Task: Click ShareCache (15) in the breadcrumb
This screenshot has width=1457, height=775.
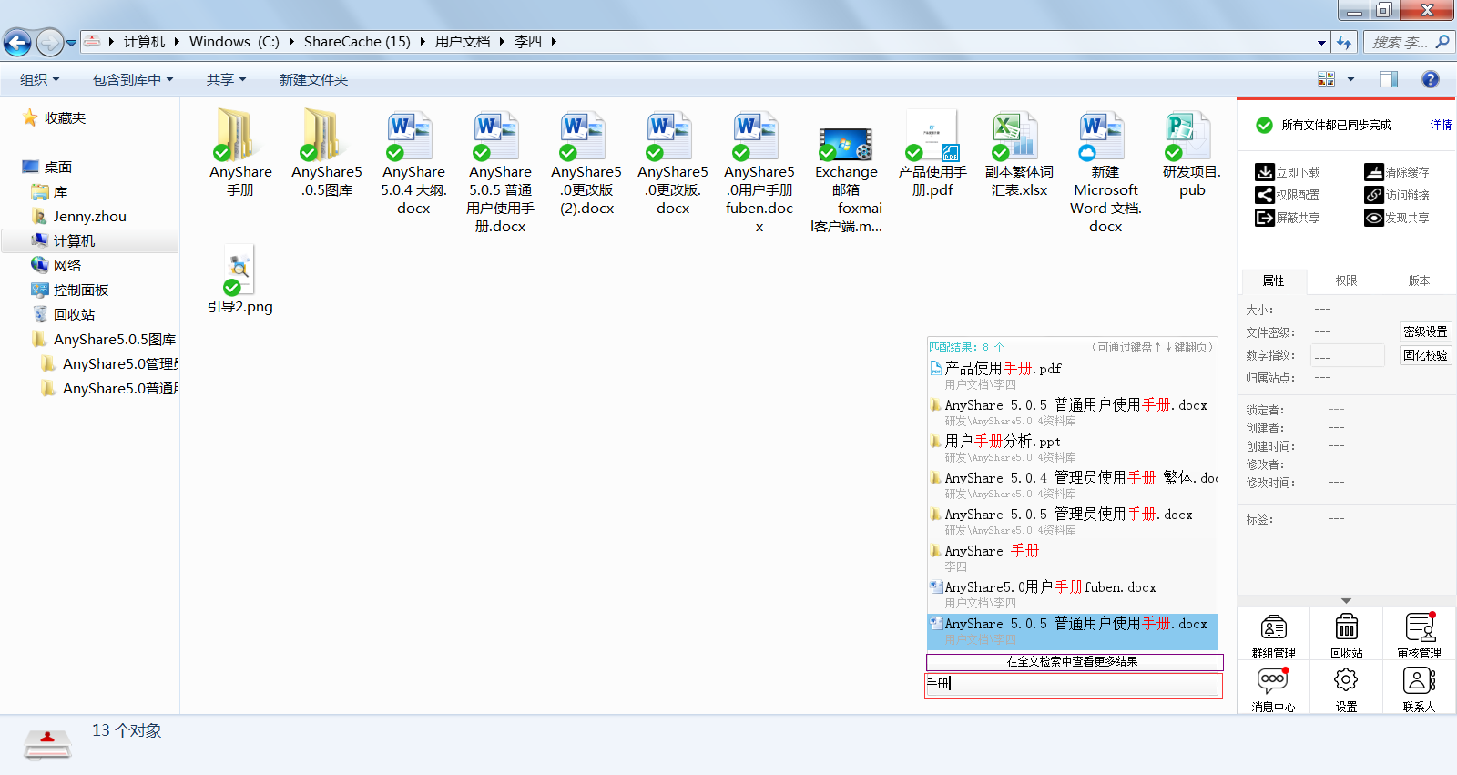Action: (357, 42)
